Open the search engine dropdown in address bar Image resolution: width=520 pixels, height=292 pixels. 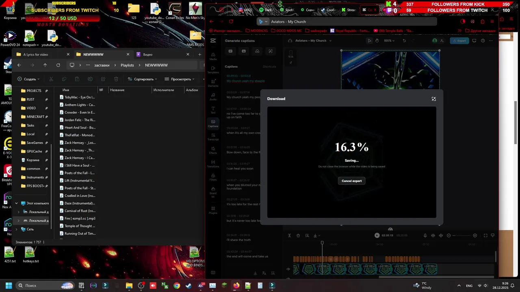click(x=263, y=21)
